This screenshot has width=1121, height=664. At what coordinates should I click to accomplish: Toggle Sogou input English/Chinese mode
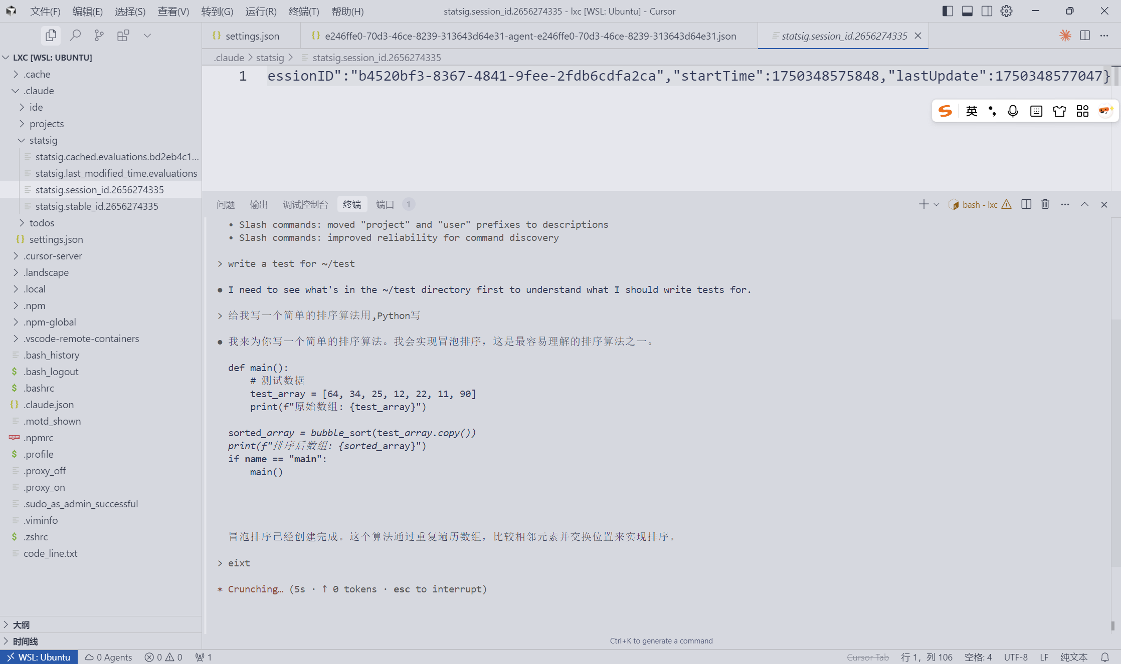pyautogui.click(x=972, y=111)
